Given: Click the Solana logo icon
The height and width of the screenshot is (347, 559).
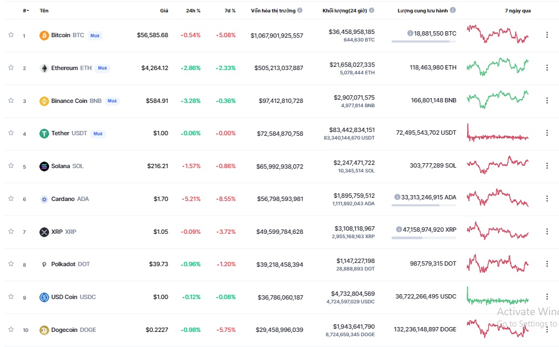Looking at the screenshot, I should pyautogui.click(x=44, y=166).
